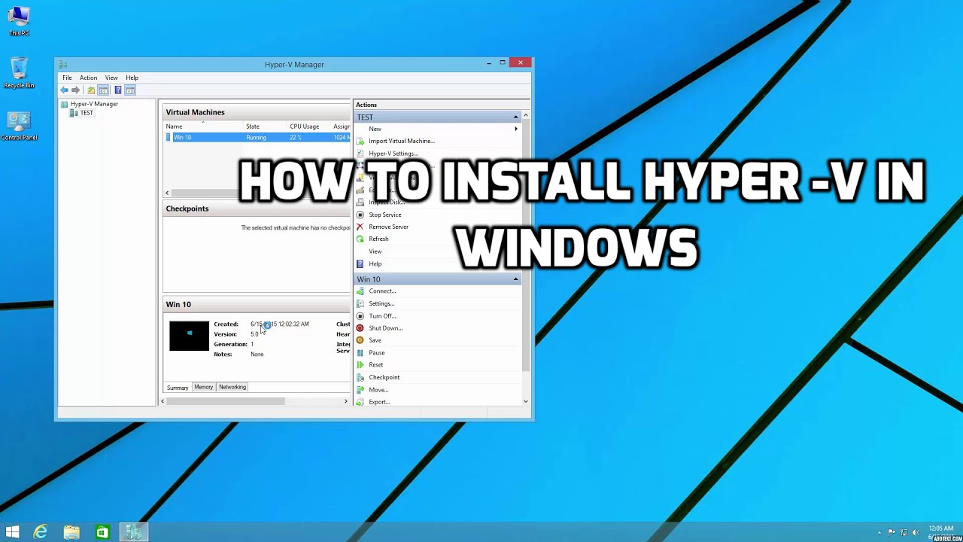
Task: Click the Turn Off icon
Action: [360, 316]
